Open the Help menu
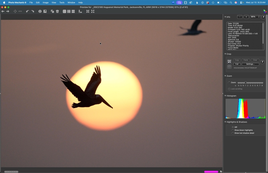This screenshot has width=268, height=173. 80,3
